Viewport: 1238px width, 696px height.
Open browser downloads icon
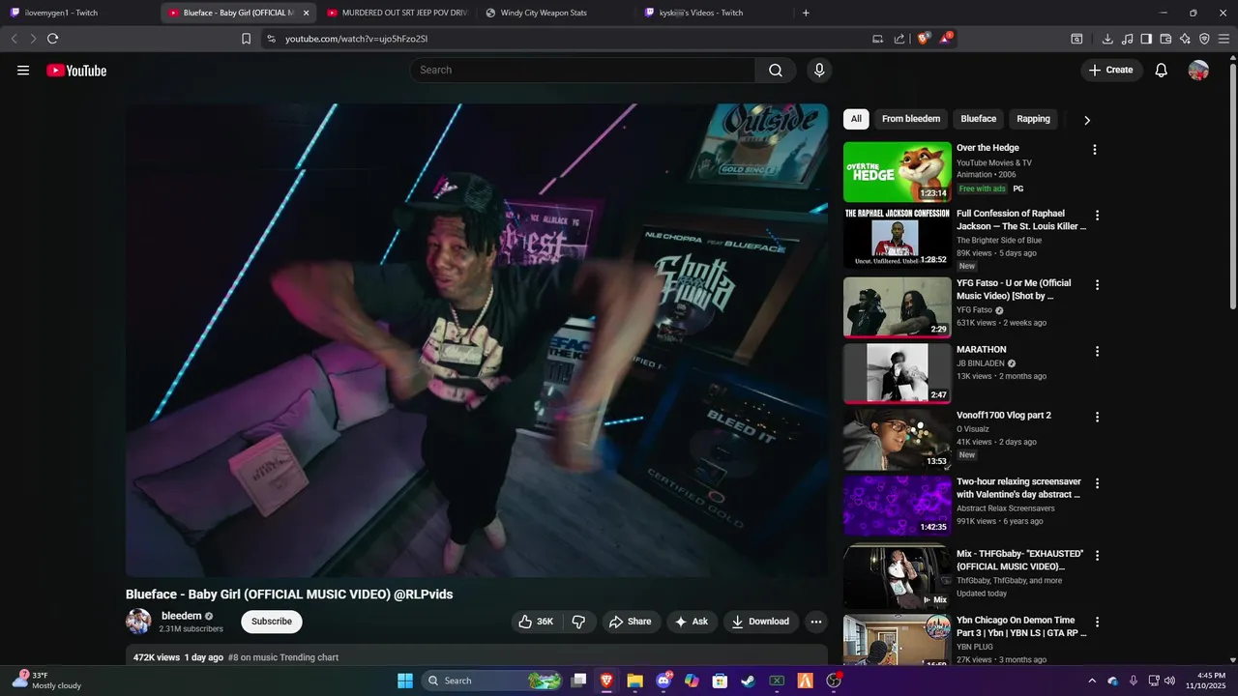[1107, 39]
